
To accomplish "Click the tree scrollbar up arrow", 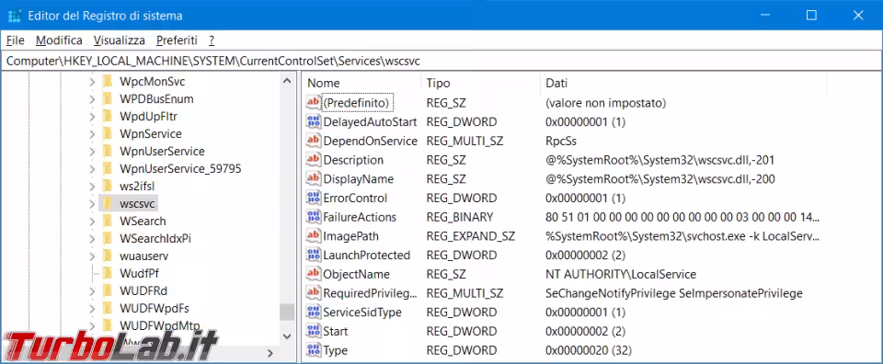I will pyautogui.click(x=287, y=82).
